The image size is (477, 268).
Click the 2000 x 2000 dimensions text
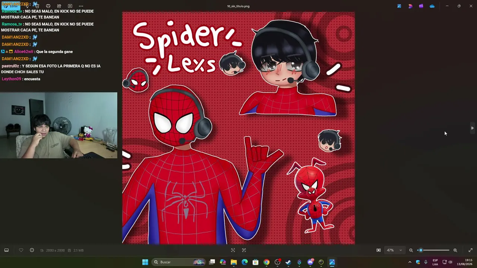point(55,251)
